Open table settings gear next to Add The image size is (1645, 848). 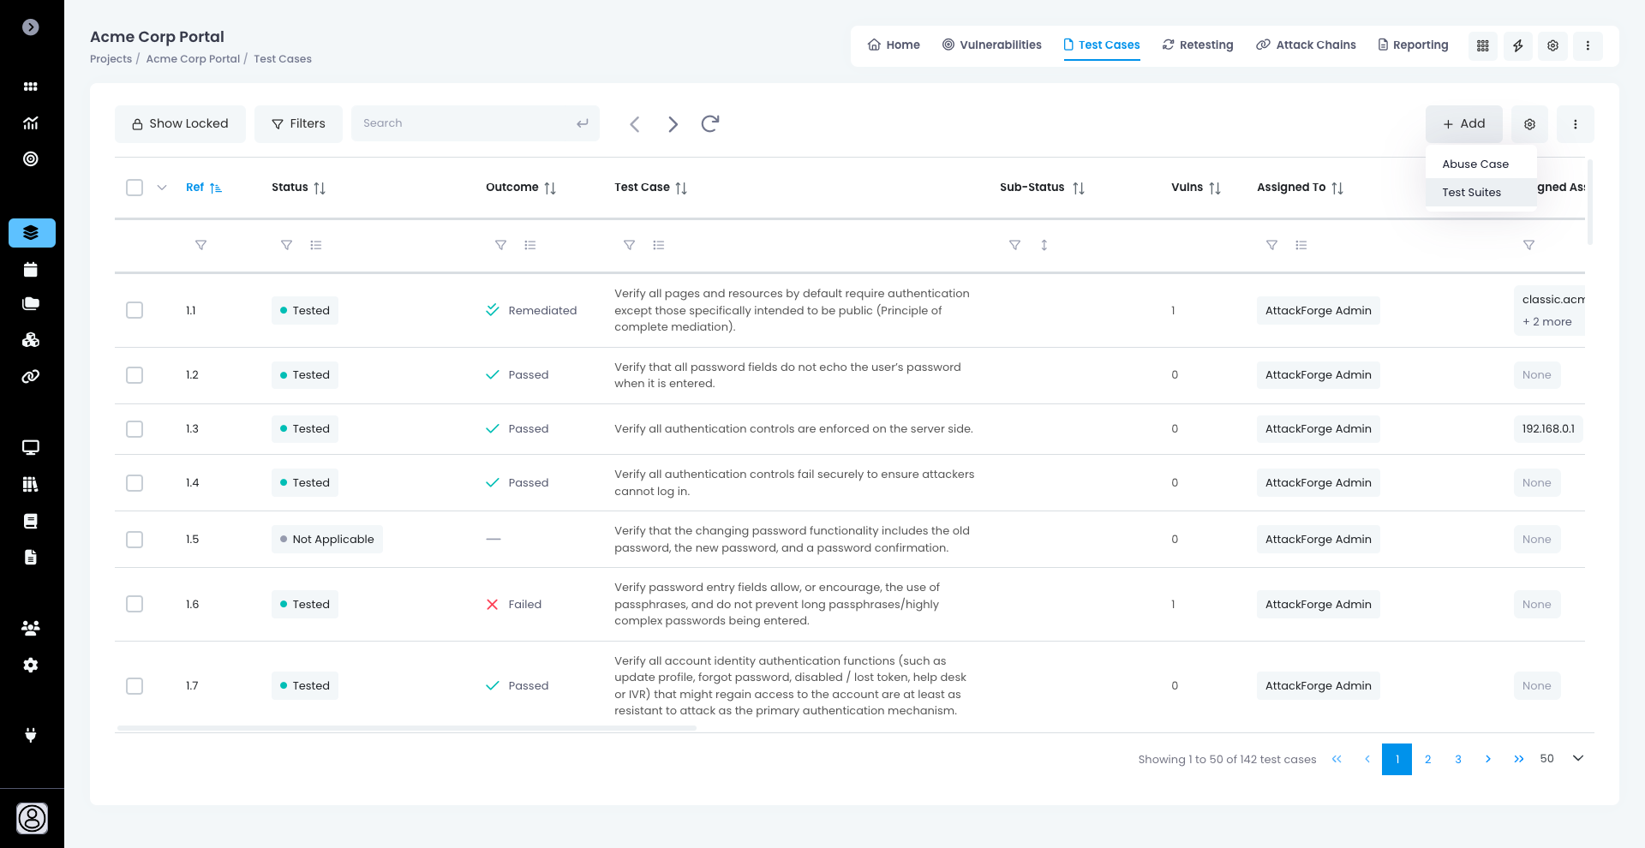(x=1529, y=124)
